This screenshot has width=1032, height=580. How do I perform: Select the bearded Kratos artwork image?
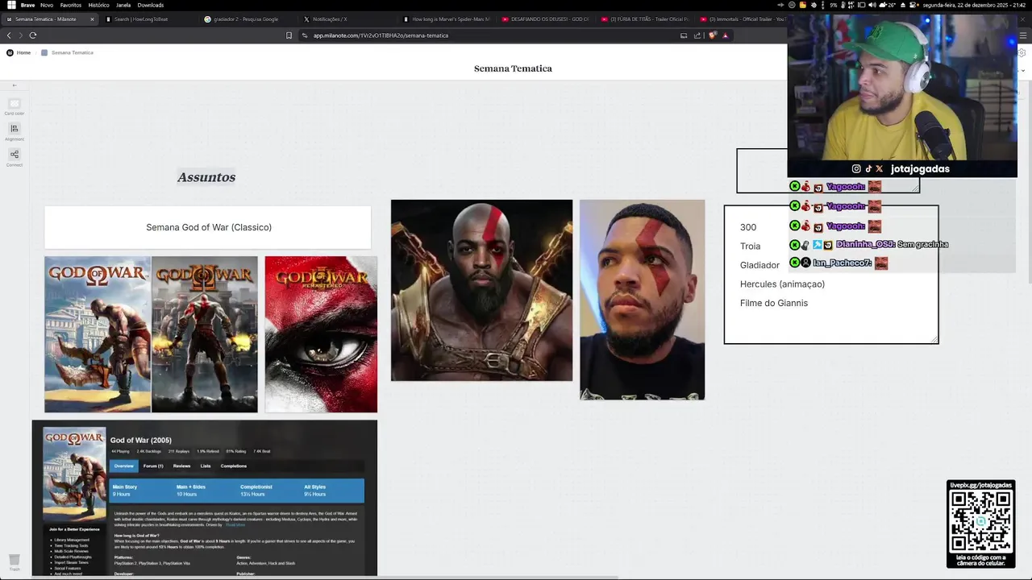(x=481, y=290)
